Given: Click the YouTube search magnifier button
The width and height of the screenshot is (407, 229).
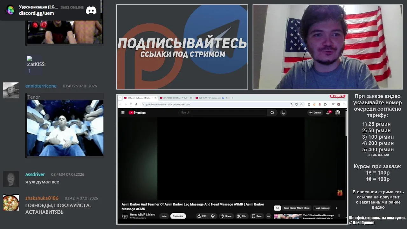Looking at the screenshot, I should [272, 113].
